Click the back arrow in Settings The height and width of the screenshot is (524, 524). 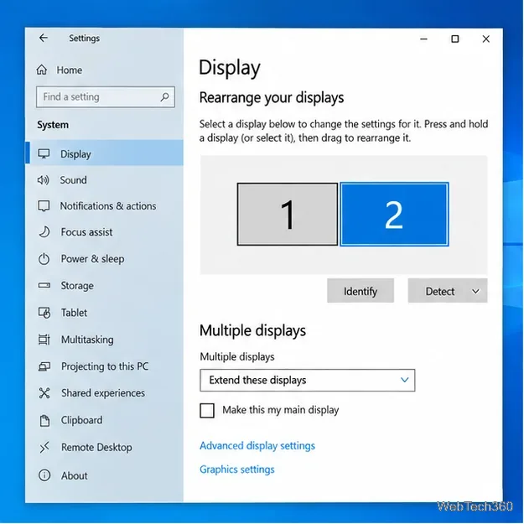44,38
